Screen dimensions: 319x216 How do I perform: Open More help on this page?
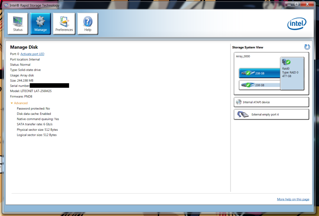(x=293, y=199)
